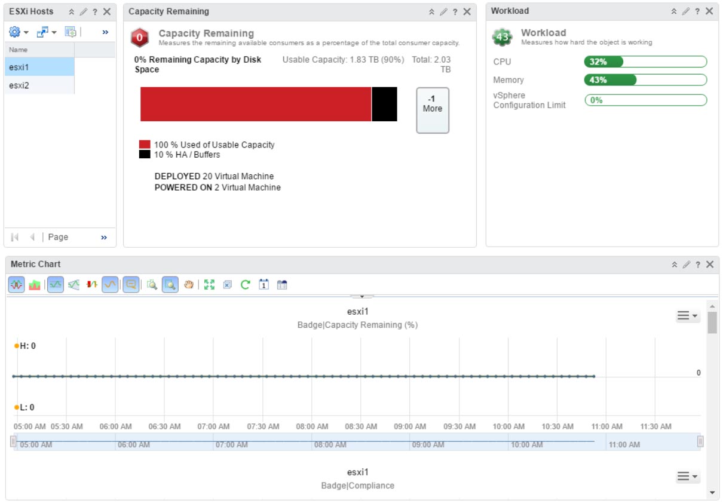Open the ESXi Hosts dashboard navigation dropdown
This screenshot has height=504, width=723.
47,32
